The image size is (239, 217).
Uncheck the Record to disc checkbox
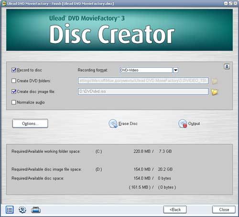[14, 70]
